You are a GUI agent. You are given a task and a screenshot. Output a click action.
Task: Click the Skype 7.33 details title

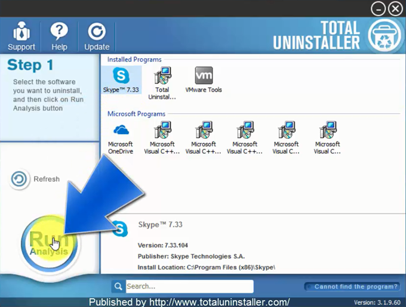(x=160, y=224)
